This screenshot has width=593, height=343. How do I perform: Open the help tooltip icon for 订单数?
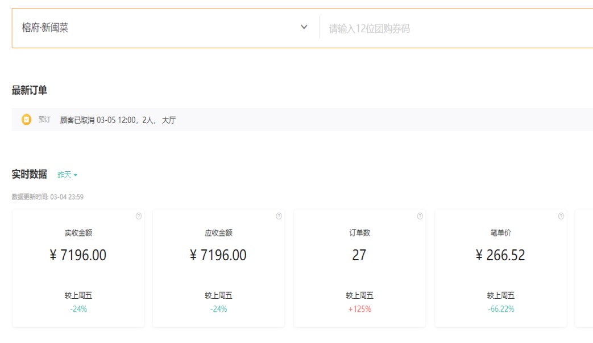point(420,216)
